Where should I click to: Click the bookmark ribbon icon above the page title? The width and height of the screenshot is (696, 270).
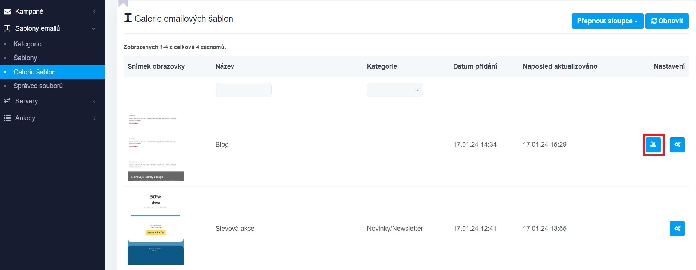[x=123, y=3]
